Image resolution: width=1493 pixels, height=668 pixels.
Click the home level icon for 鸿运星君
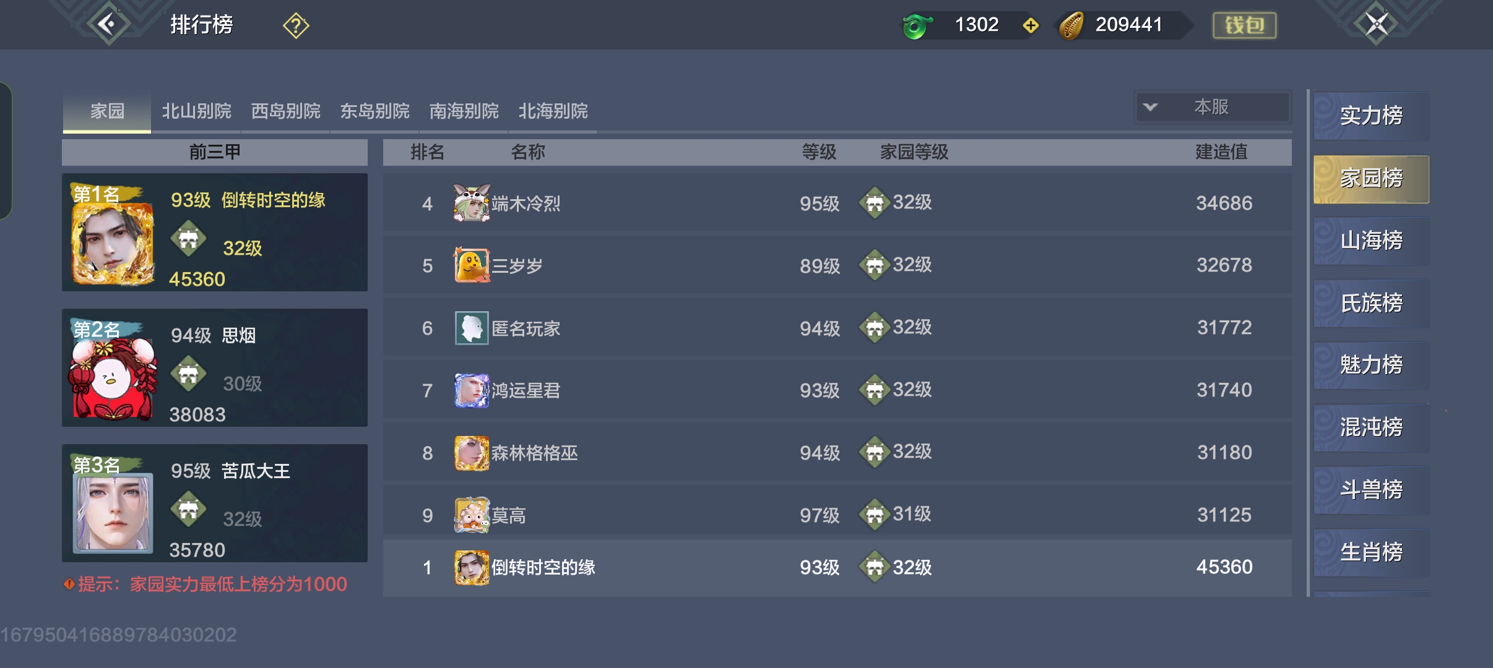coord(874,390)
